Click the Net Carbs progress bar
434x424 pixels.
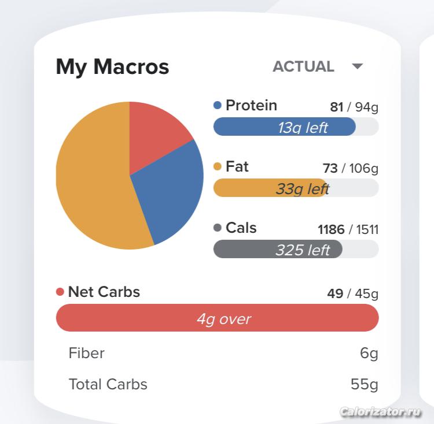[x=217, y=318]
